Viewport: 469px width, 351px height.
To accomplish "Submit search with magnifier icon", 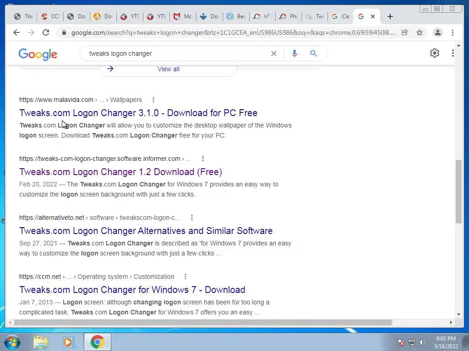I will coord(313,53).
